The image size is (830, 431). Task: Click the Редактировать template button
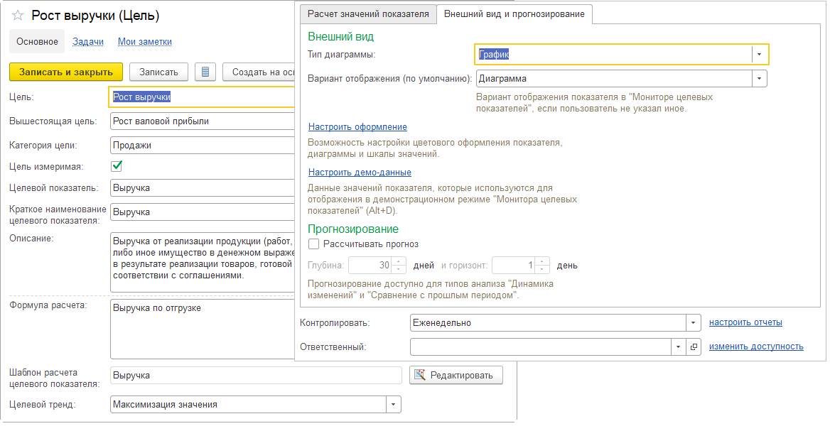tap(456, 375)
